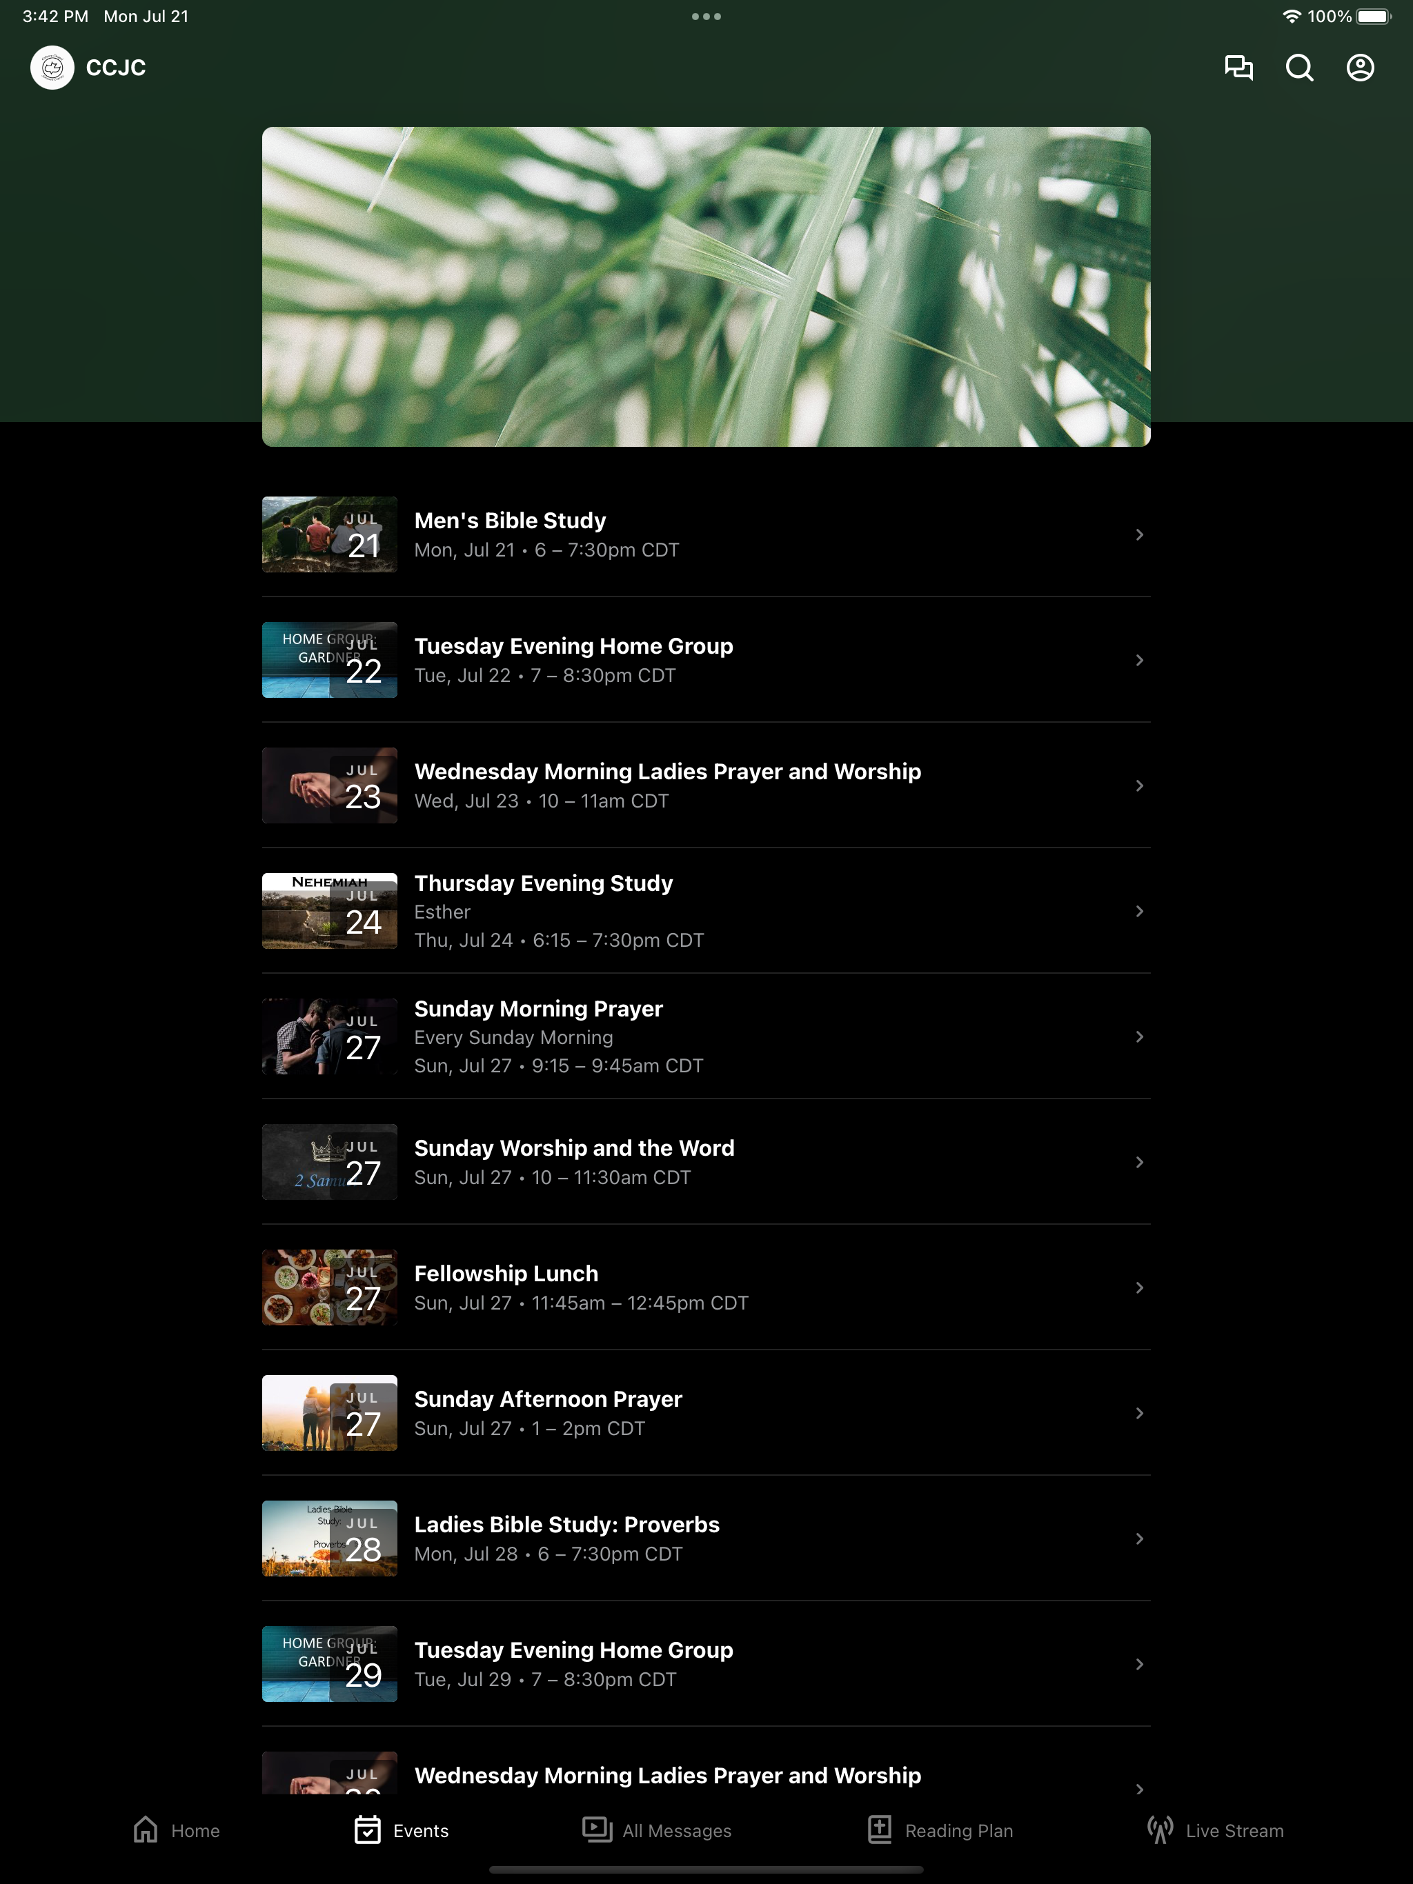Tap "Thu, Jul 24 • 6:15 – 7:30pm CDT"
The width and height of the screenshot is (1413, 1884).
(x=559, y=941)
